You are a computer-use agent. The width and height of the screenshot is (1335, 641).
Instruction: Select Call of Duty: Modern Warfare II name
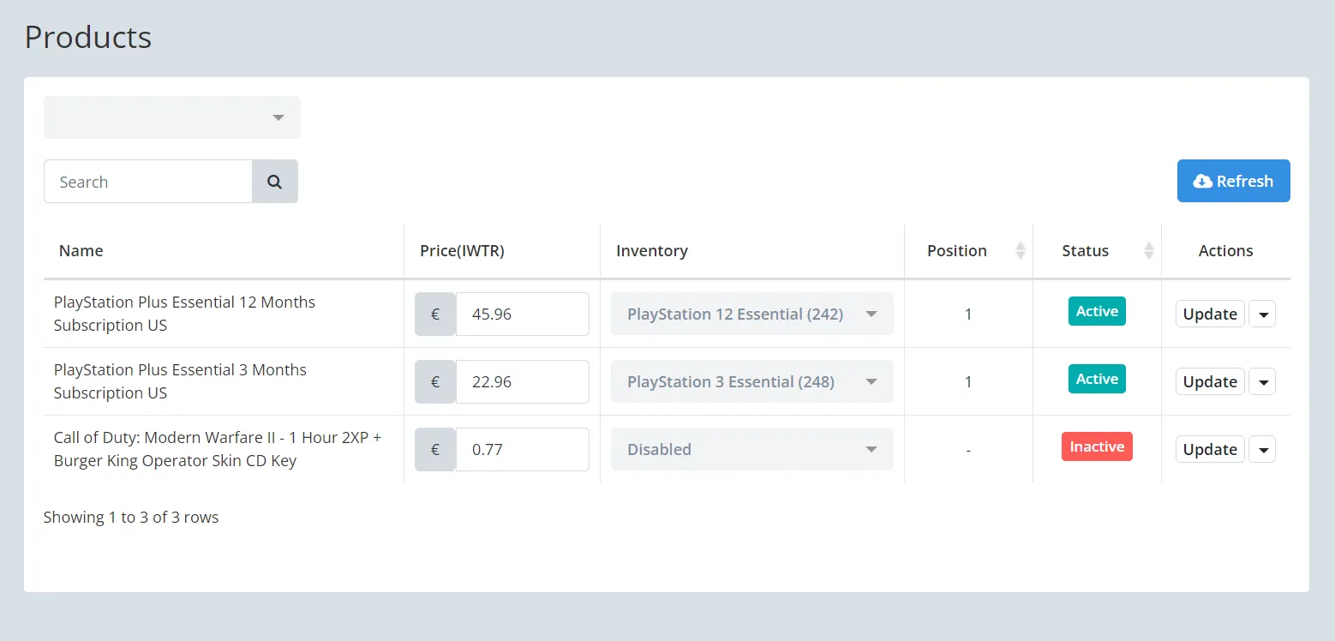coord(218,449)
